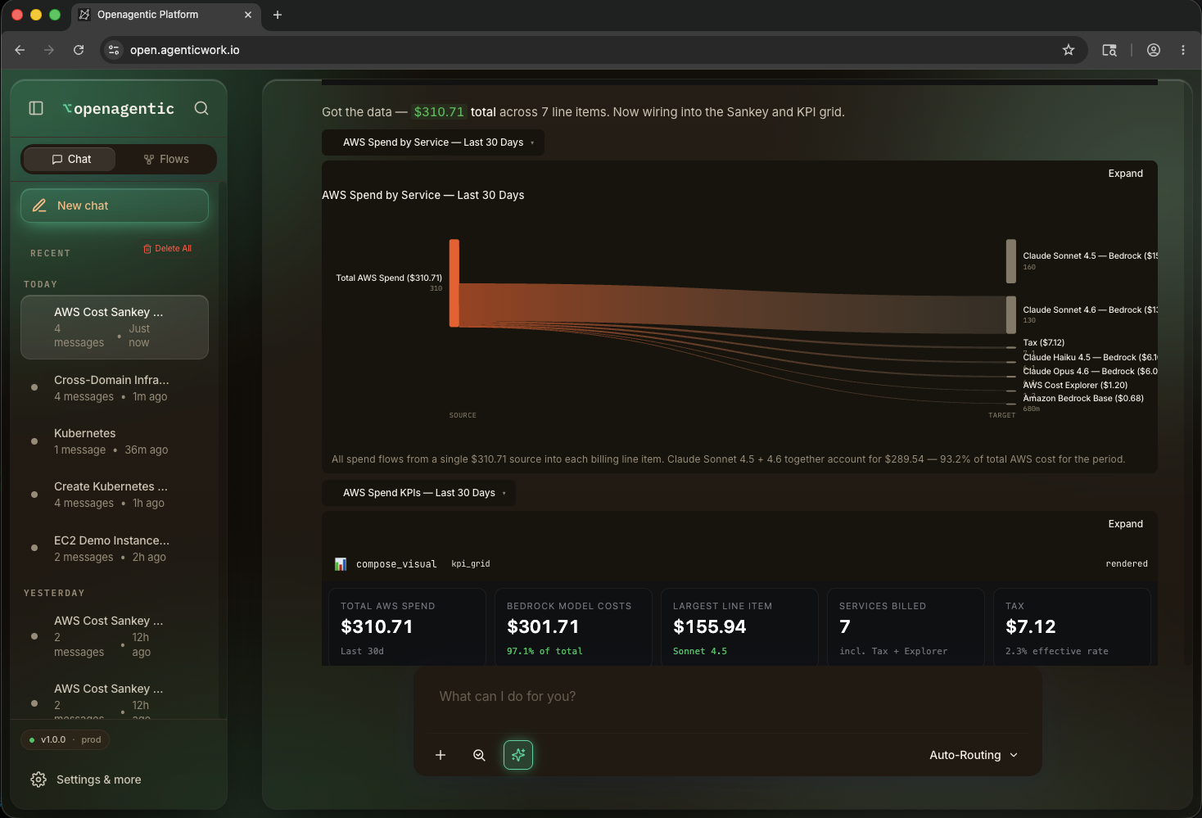
Task: Open the AWS Cost Sankey chat from today
Action: (x=115, y=328)
